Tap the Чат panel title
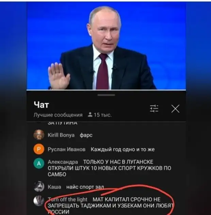This screenshot has height=215, width=211. [x=41, y=105]
